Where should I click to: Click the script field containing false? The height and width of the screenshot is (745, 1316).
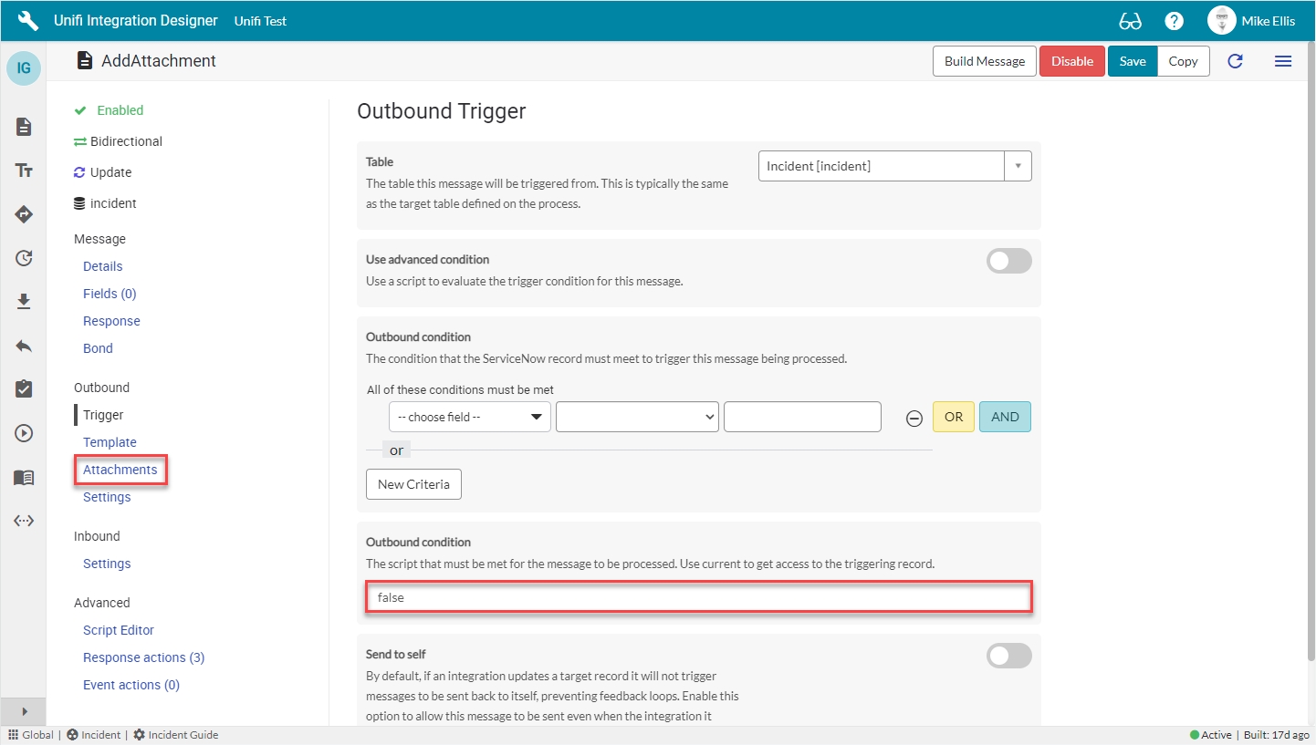click(x=698, y=597)
